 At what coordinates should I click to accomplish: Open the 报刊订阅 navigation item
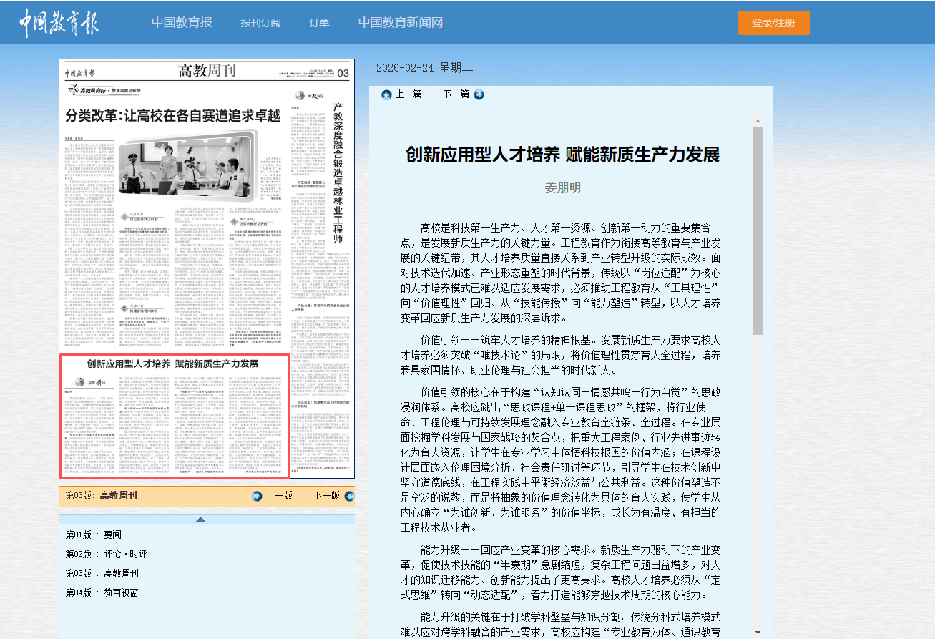point(260,23)
